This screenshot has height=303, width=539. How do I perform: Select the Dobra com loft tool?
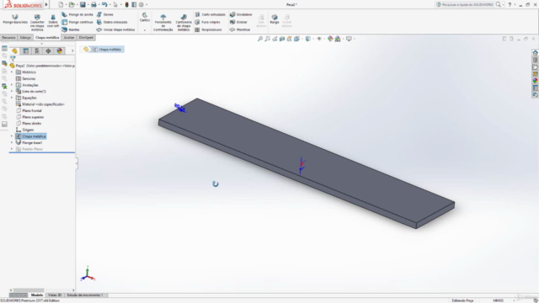[x=53, y=21]
